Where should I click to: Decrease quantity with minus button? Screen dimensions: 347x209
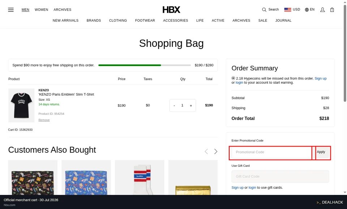coord(174,106)
